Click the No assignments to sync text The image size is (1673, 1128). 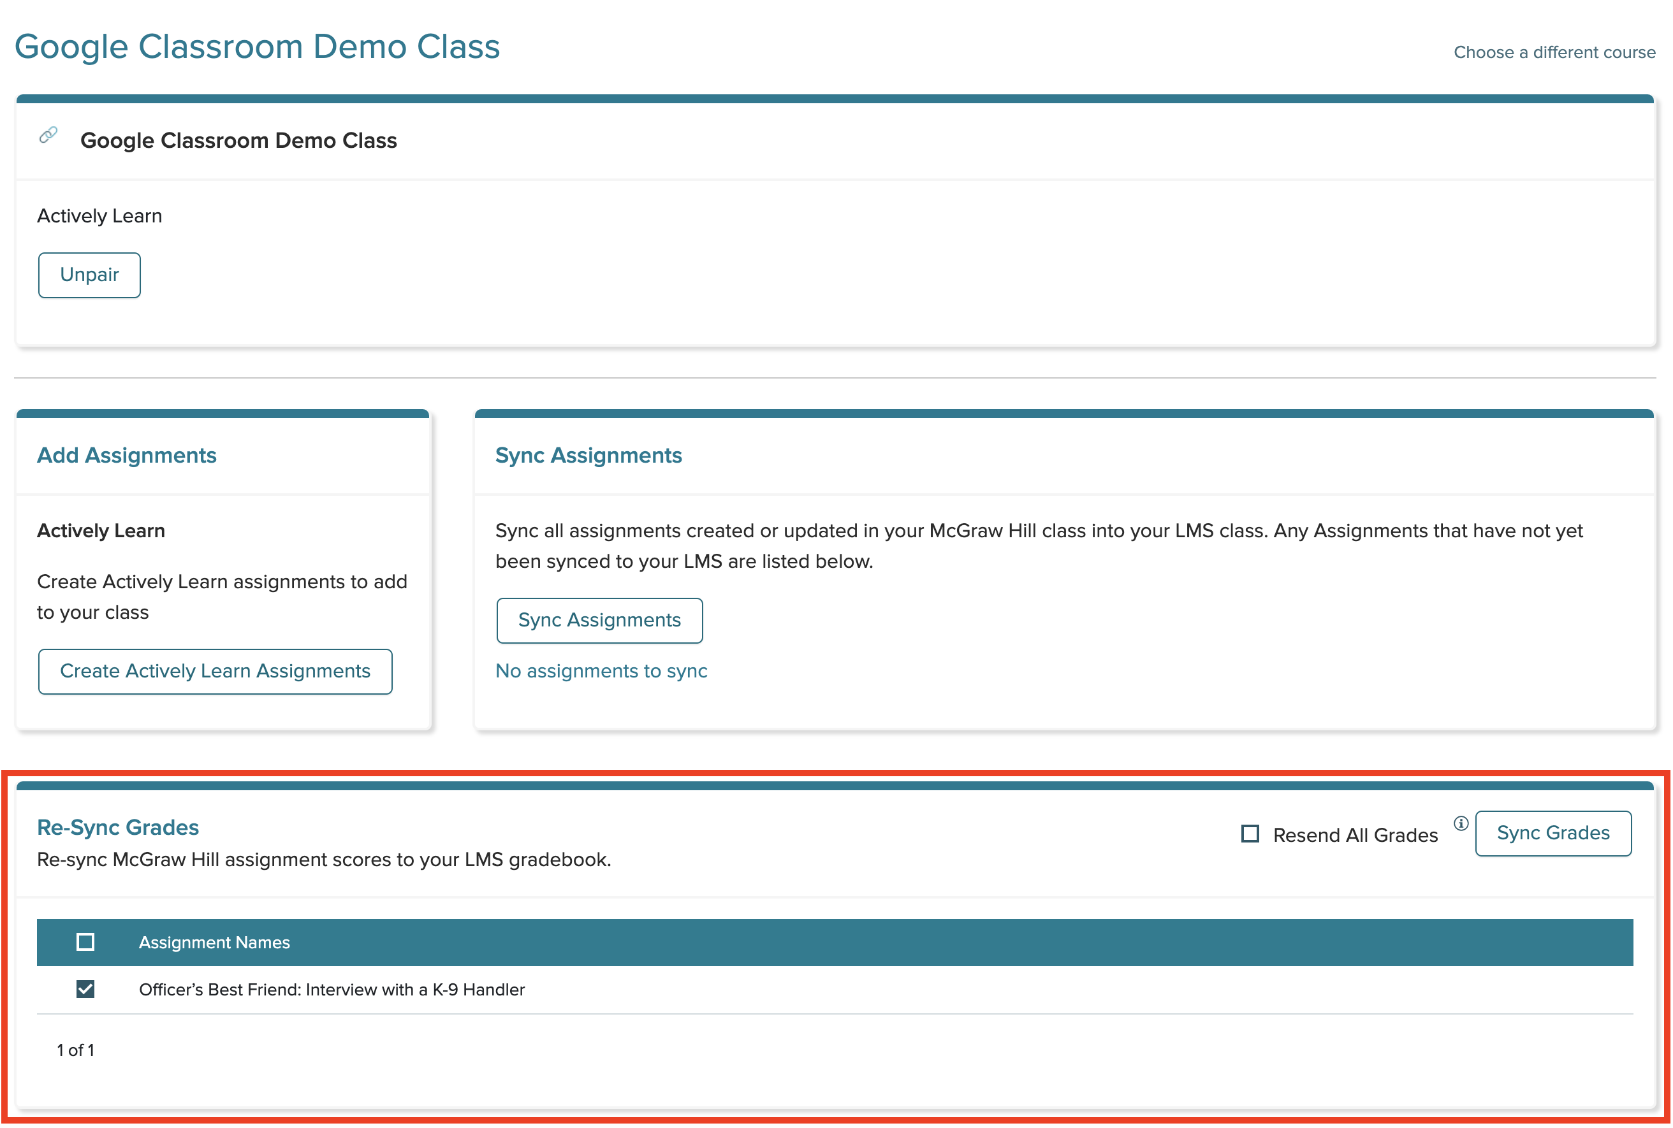coord(602,670)
